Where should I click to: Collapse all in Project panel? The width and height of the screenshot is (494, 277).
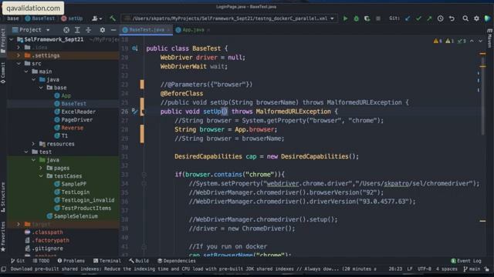tap(89, 30)
